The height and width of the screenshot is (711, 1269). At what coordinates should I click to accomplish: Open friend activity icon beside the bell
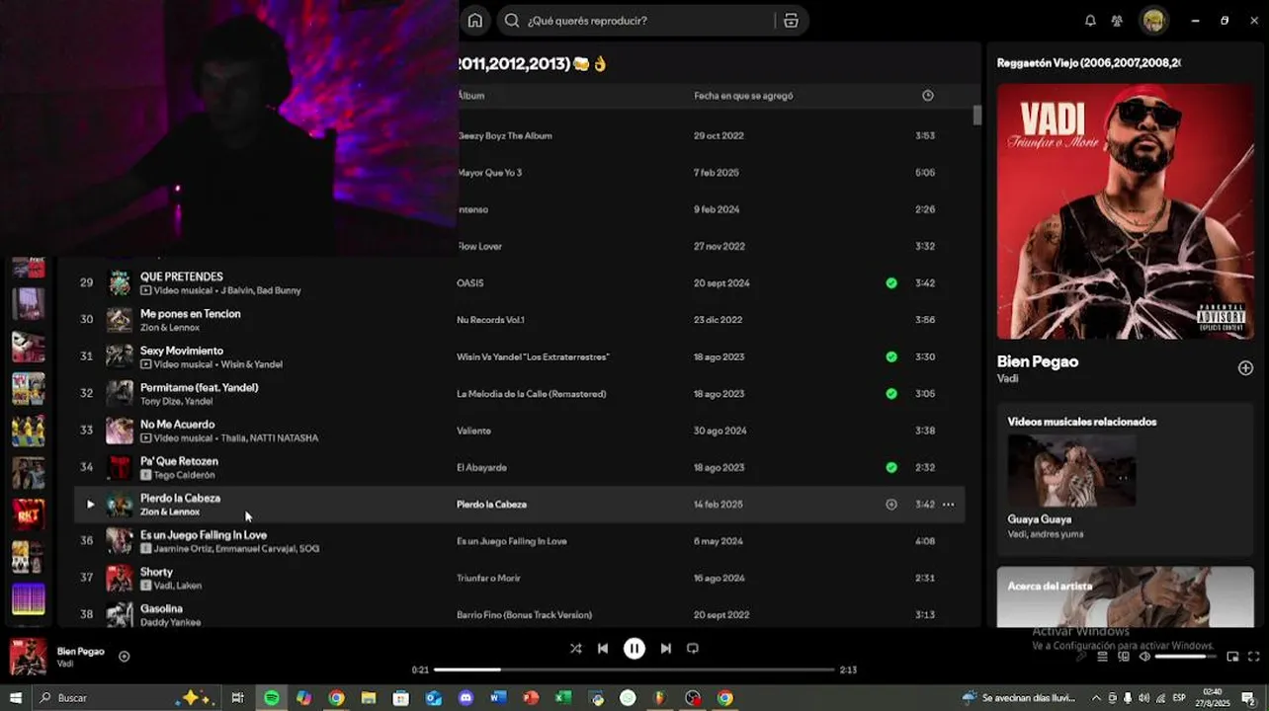pyautogui.click(x=1117, y=21)
